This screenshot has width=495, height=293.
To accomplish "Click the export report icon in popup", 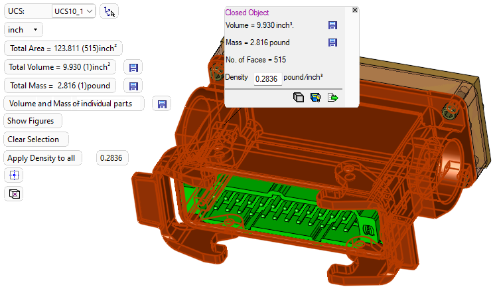I will pos(332,98).
